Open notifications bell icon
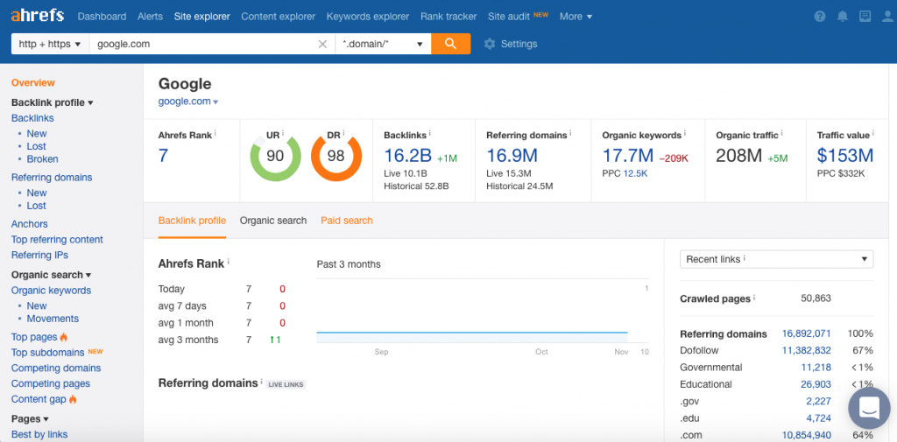 click(x=843, y=17)
